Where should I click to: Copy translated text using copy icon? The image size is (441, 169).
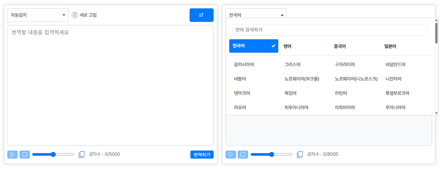300,154
